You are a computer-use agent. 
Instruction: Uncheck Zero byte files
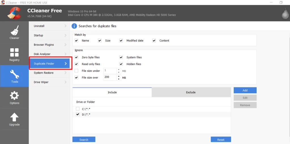pyautogui.click(x=76, y=57)
